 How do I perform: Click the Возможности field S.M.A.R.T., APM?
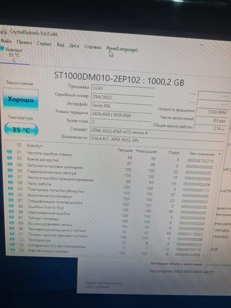(157, 140)
